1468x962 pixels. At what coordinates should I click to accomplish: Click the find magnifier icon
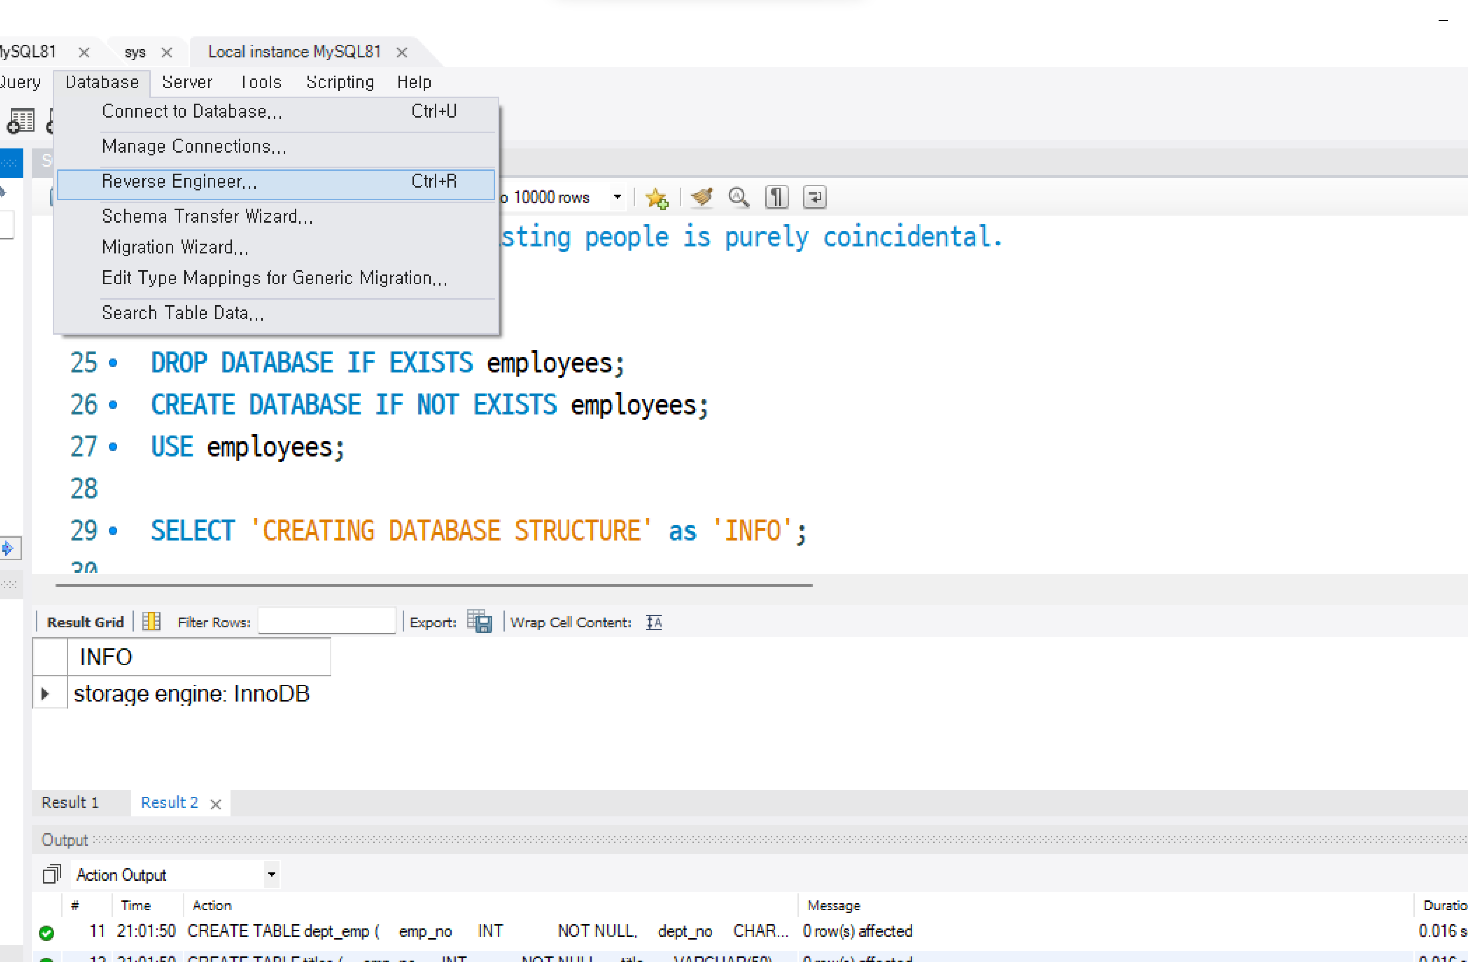738,197
